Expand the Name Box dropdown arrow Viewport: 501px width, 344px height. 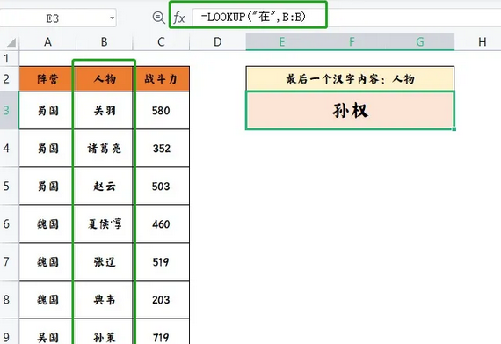click(x=112, y=18)
